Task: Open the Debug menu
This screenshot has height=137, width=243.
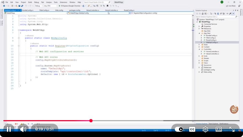Action: click(x=36, y=2)
